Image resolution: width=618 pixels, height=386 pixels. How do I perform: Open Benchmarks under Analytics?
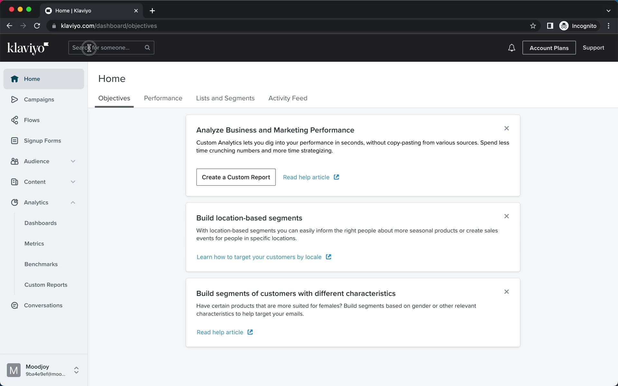click(41, 264)
